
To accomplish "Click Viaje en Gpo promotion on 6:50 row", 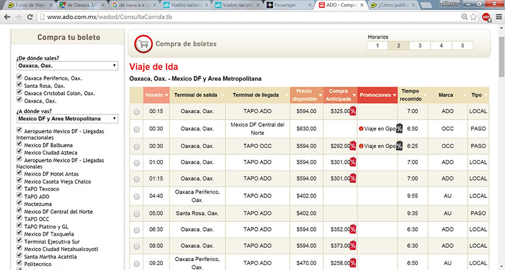I will point(380,129).
